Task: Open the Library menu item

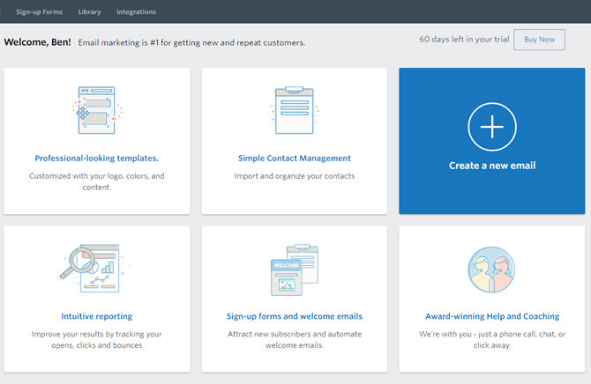Action: pyautogui.click(x=89, y=11)
